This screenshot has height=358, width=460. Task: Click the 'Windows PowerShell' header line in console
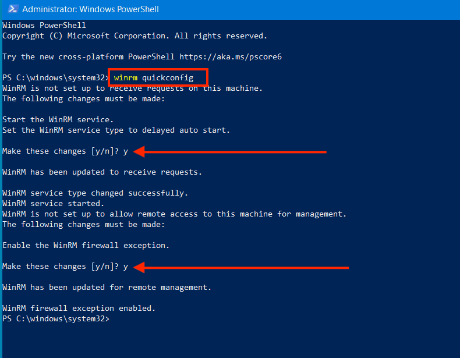[x=44, y=26]
